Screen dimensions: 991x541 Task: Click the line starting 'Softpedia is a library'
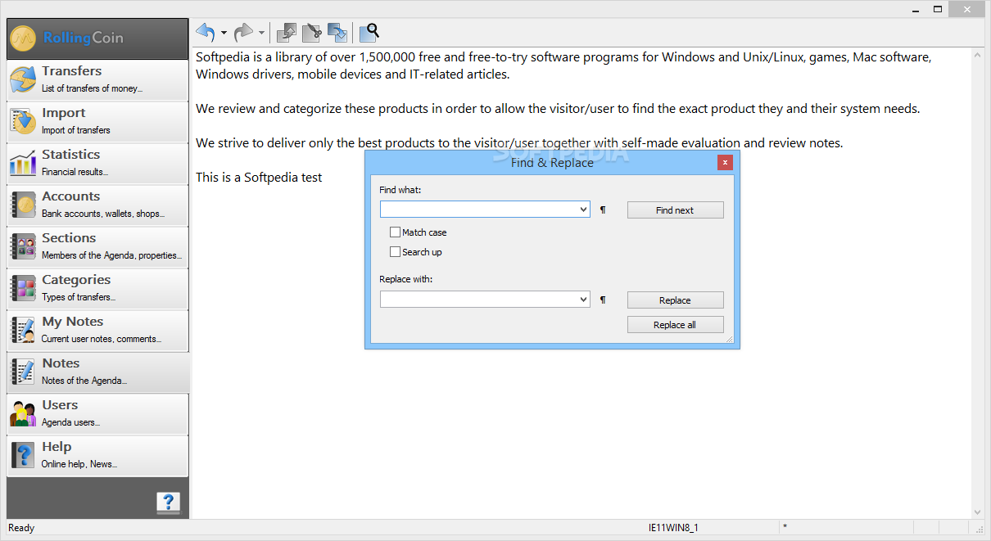click(563, 57)
